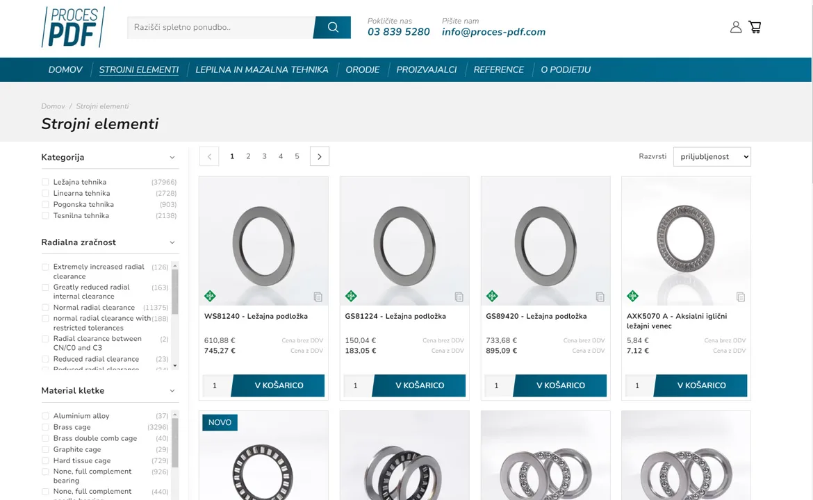The height and width of the screenshot is (500, 813).
Task: Click quantity field on AXK5070 A card
Action: coord(639,385)
